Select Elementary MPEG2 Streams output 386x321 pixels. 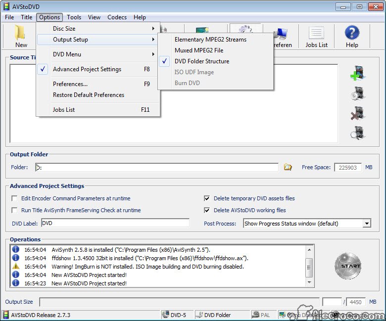(215, 40)
